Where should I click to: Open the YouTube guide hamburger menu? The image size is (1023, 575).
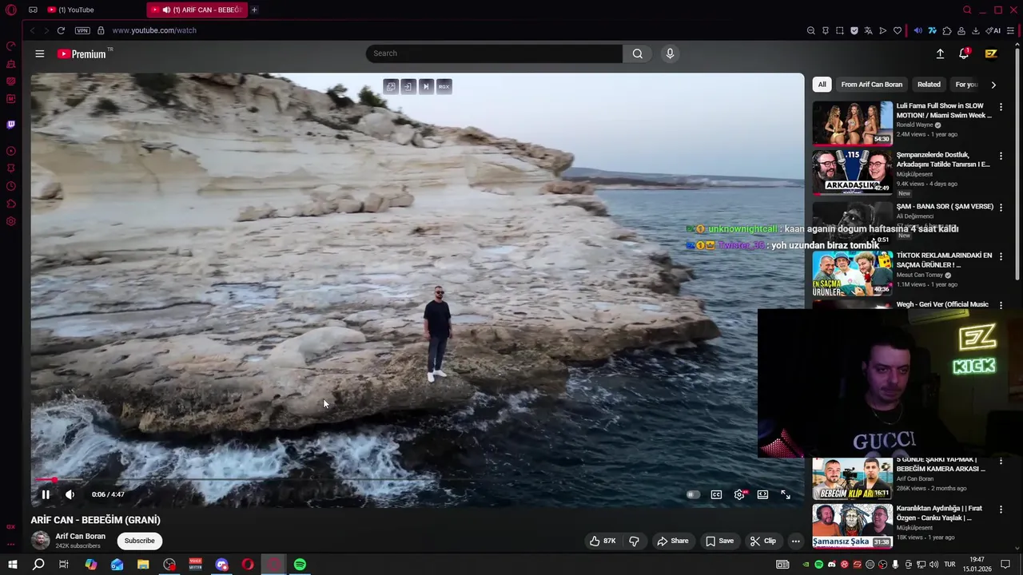coord(39,54)
